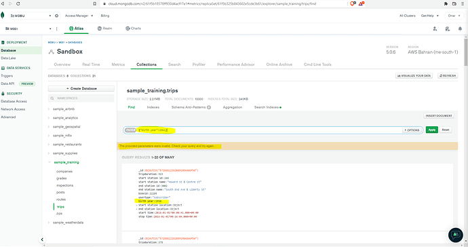Open All Clusters link
This screenshot has width=468, height=247.
pos(408,16)
